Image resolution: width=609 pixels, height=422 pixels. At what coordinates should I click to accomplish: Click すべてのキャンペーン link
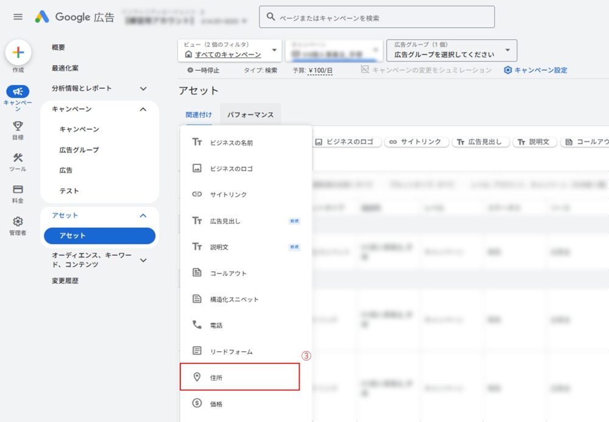[228, 54]
